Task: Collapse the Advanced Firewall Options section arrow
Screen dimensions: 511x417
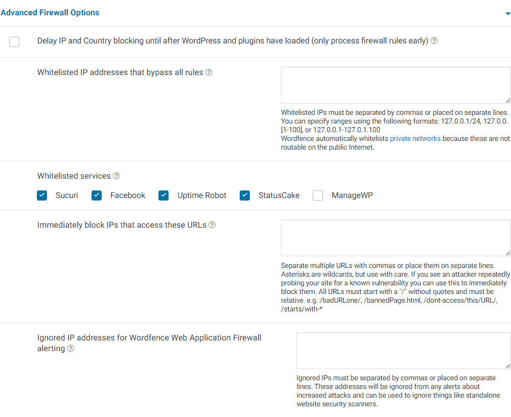Action: click(x=507, y=14)
